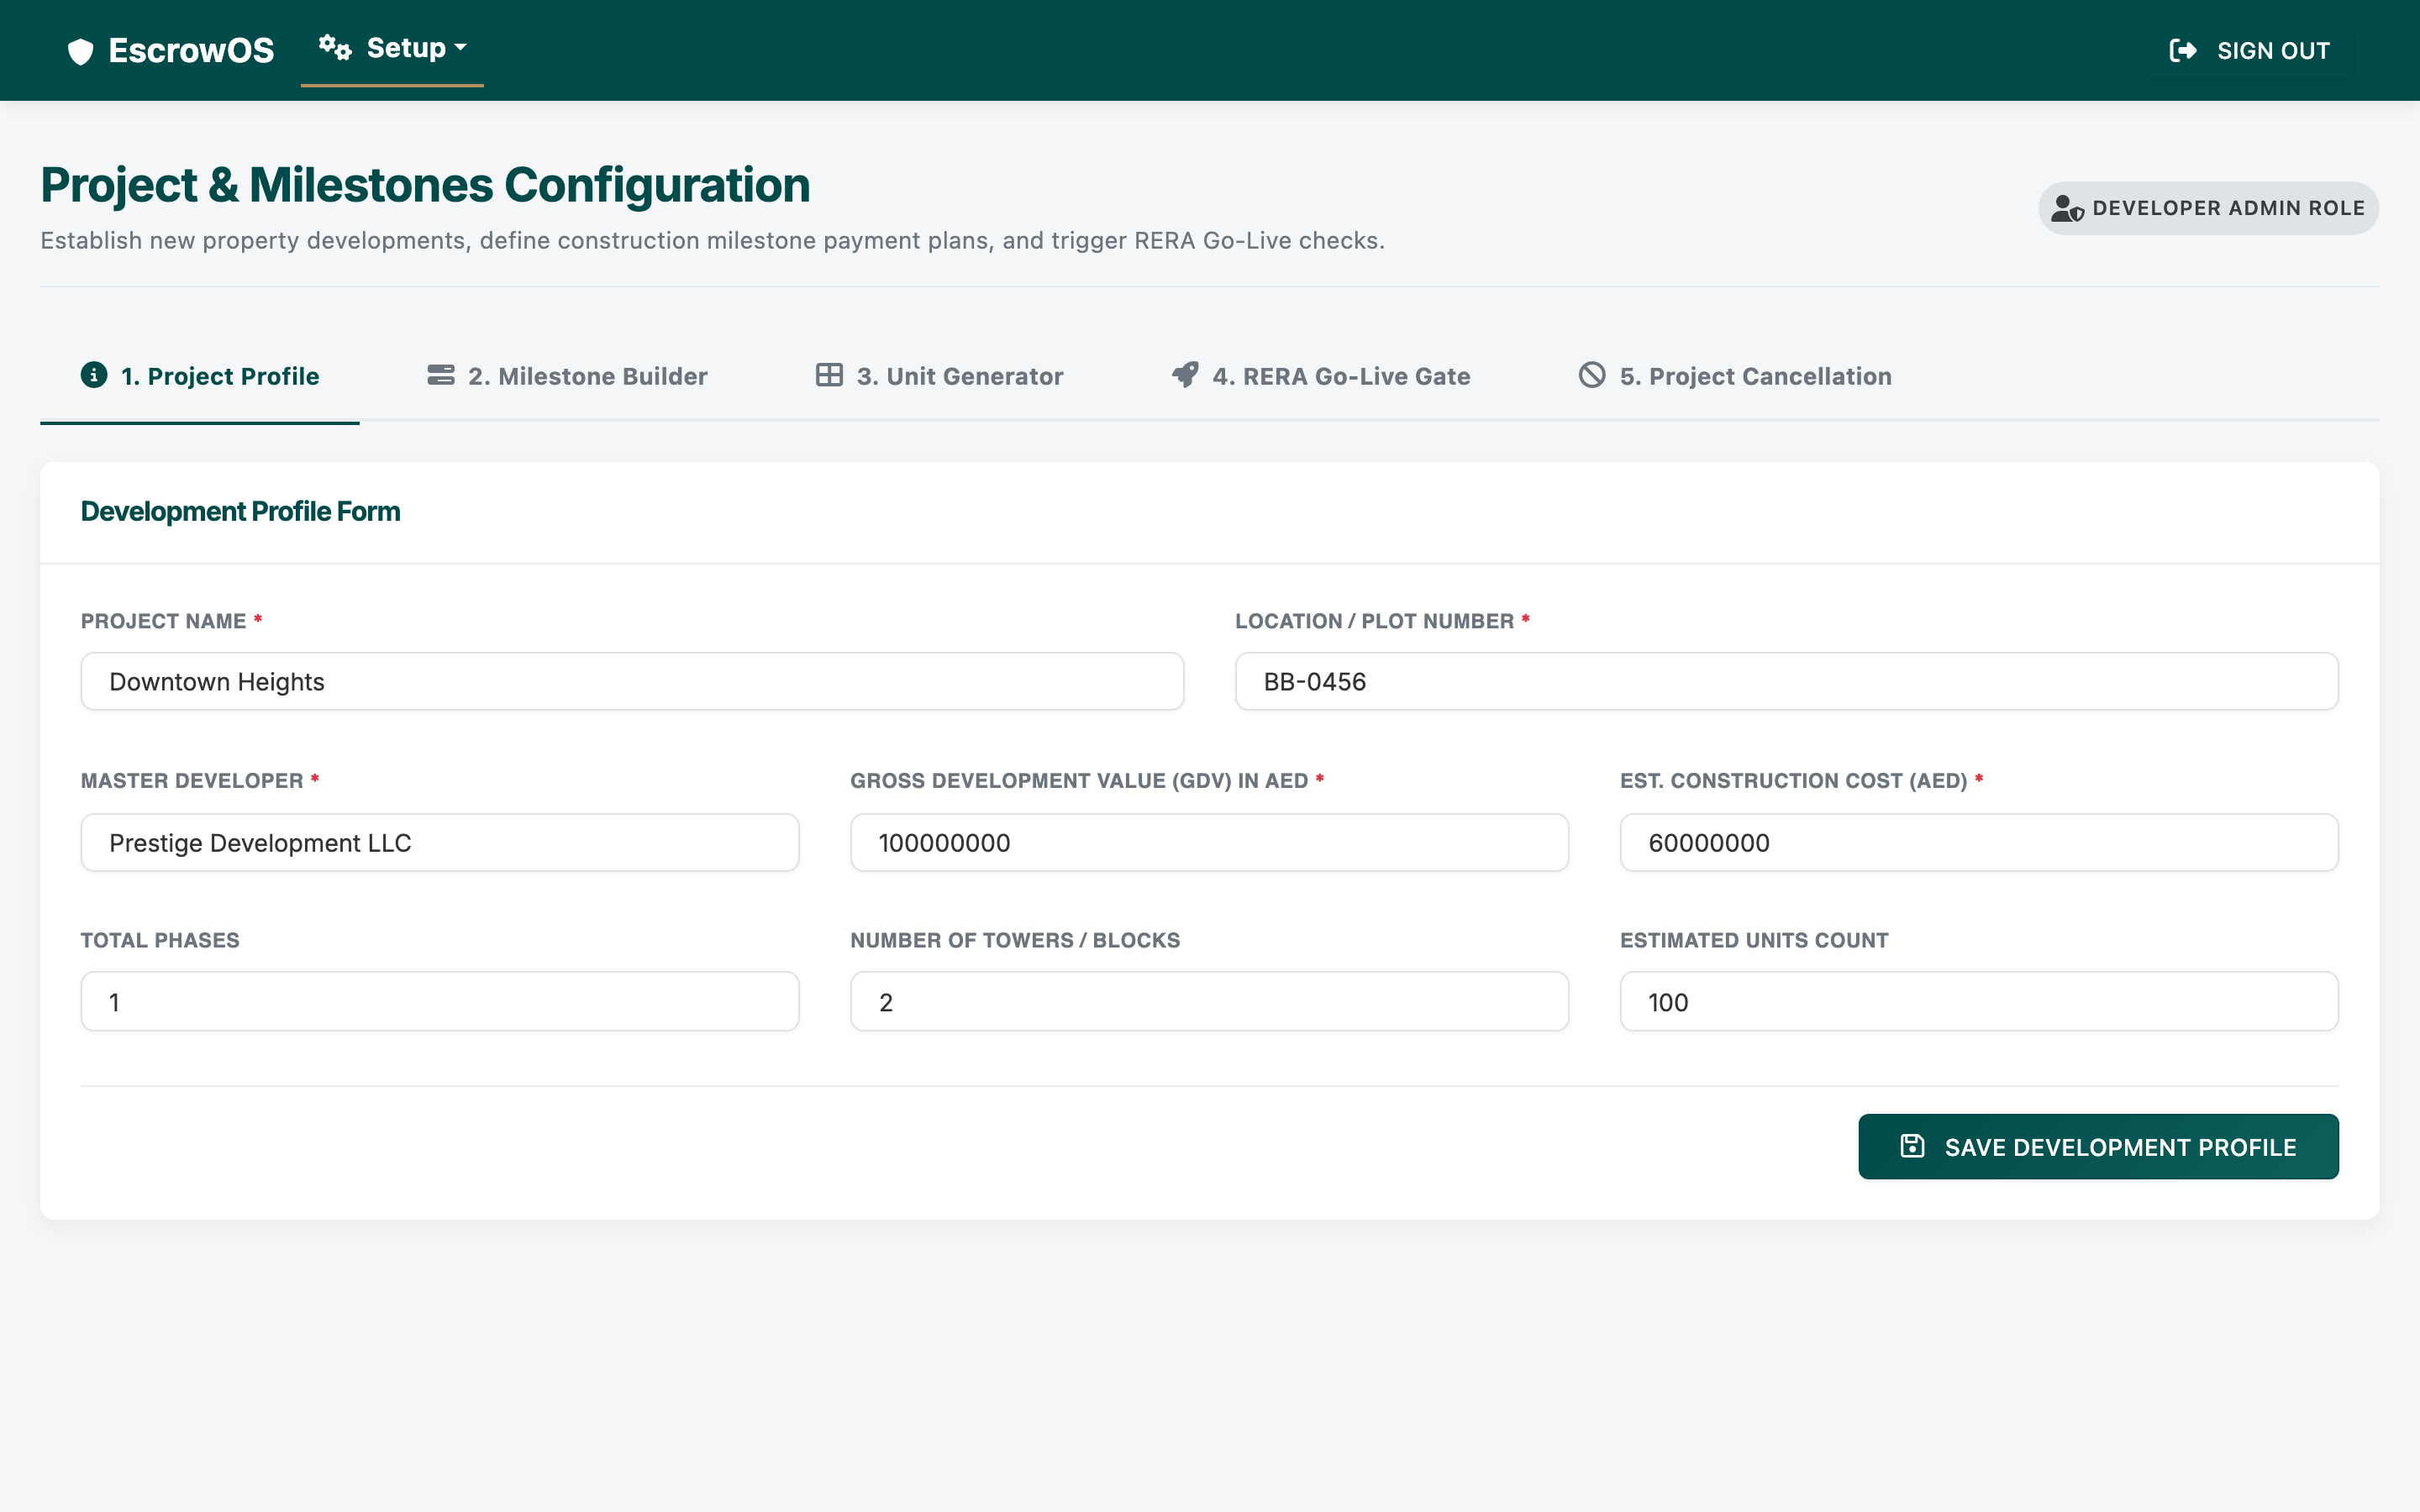This screenshot has width=2420, height=1512.
Task: Select the Number of Towers / Blocks field
Action: tap(1209, 1002)
